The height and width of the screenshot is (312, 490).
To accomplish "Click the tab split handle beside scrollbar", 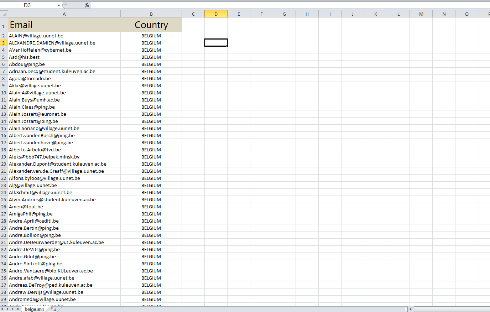I will click(406, 309).
